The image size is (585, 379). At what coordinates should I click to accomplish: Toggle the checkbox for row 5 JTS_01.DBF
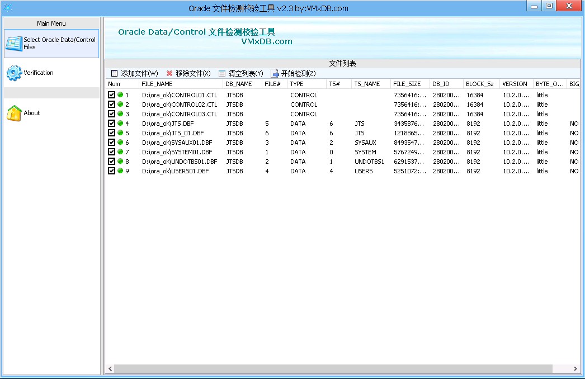[111, 133]
